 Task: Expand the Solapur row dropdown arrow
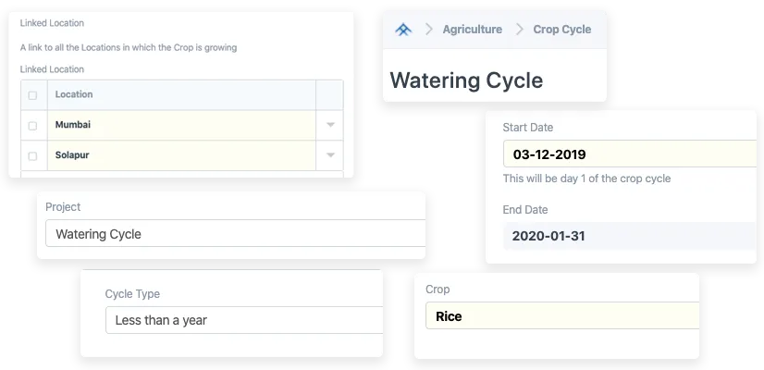(330, 155)
